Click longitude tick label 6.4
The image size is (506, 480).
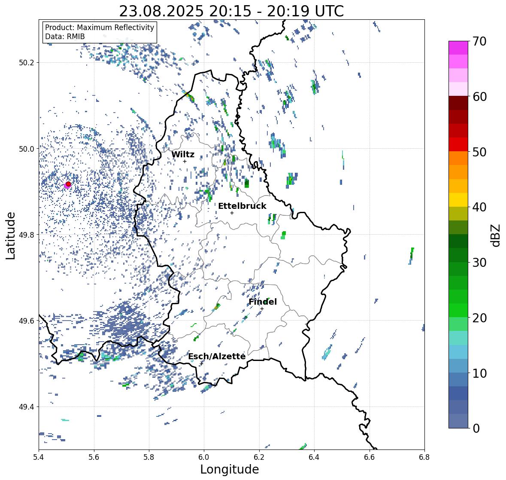[314, 457]
